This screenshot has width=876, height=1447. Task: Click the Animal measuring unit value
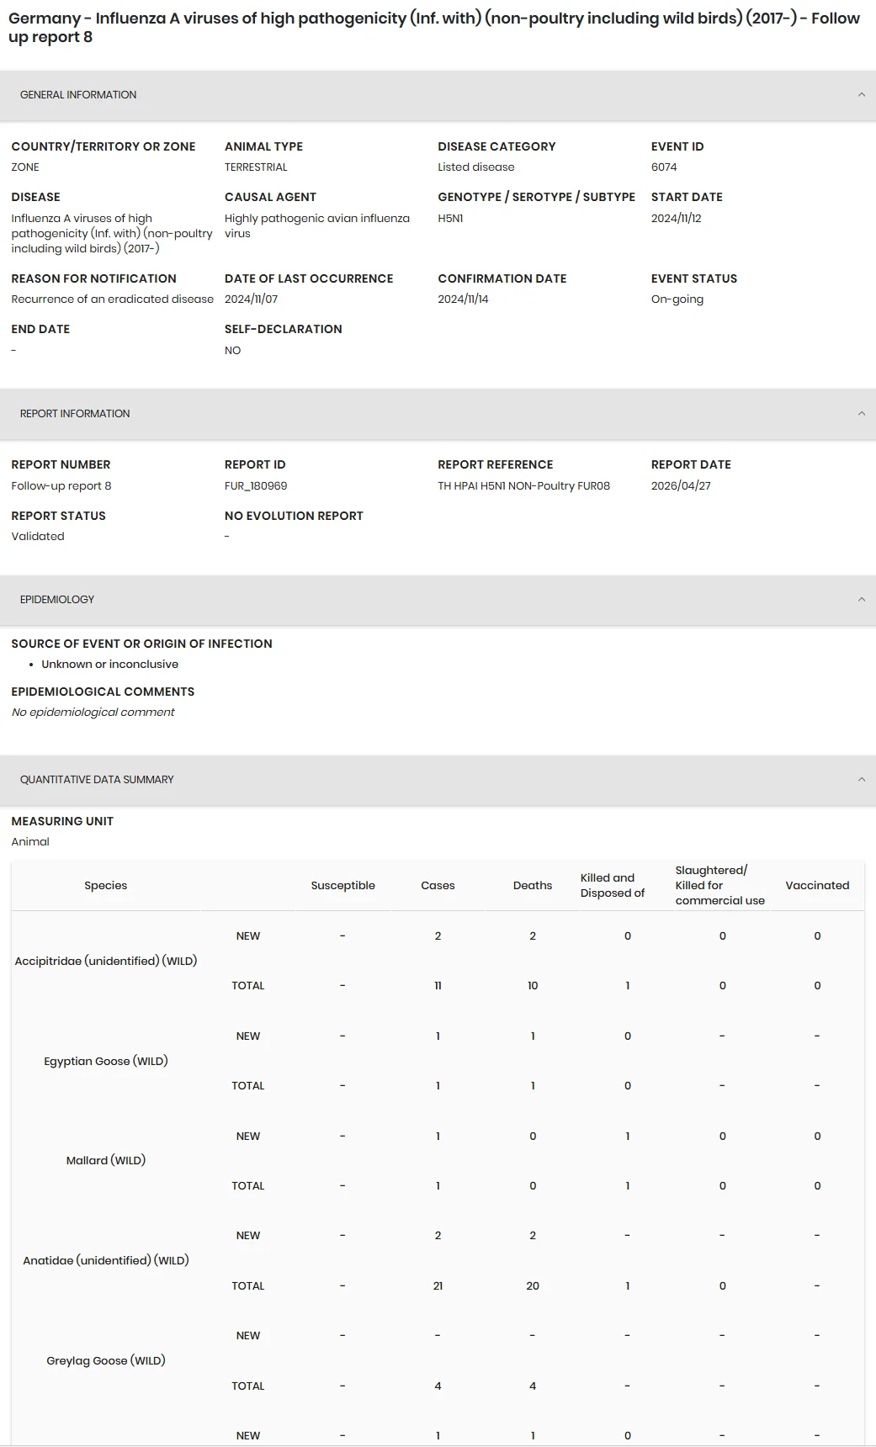coord(30,842)
